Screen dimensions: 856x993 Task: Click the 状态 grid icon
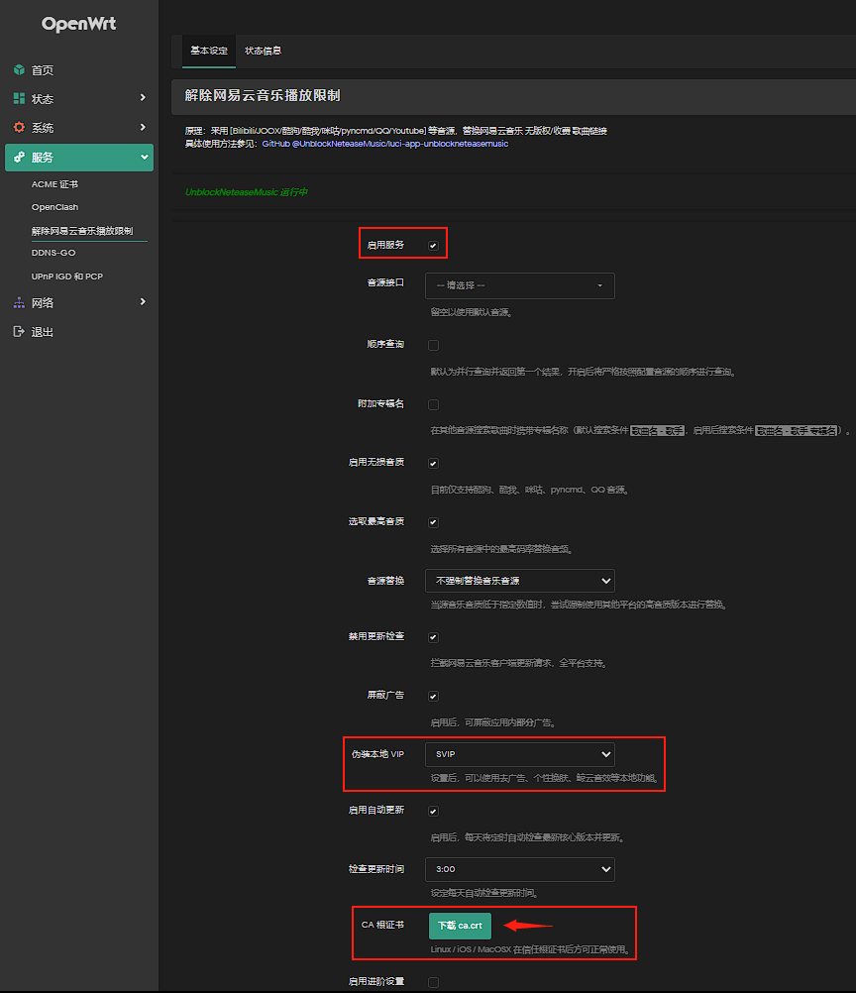point(19,98)
